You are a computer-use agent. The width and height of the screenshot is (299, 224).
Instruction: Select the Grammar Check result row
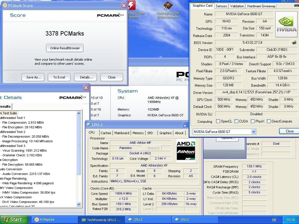[x=22, y=155]
